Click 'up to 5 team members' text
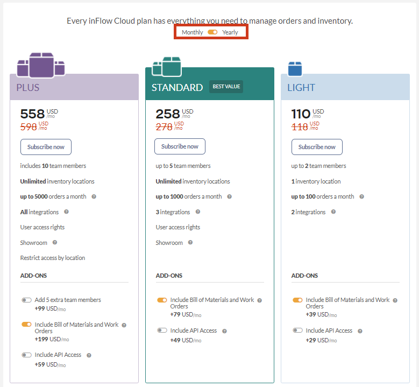This screenshot has height=387, width=419. click(183, 166)
